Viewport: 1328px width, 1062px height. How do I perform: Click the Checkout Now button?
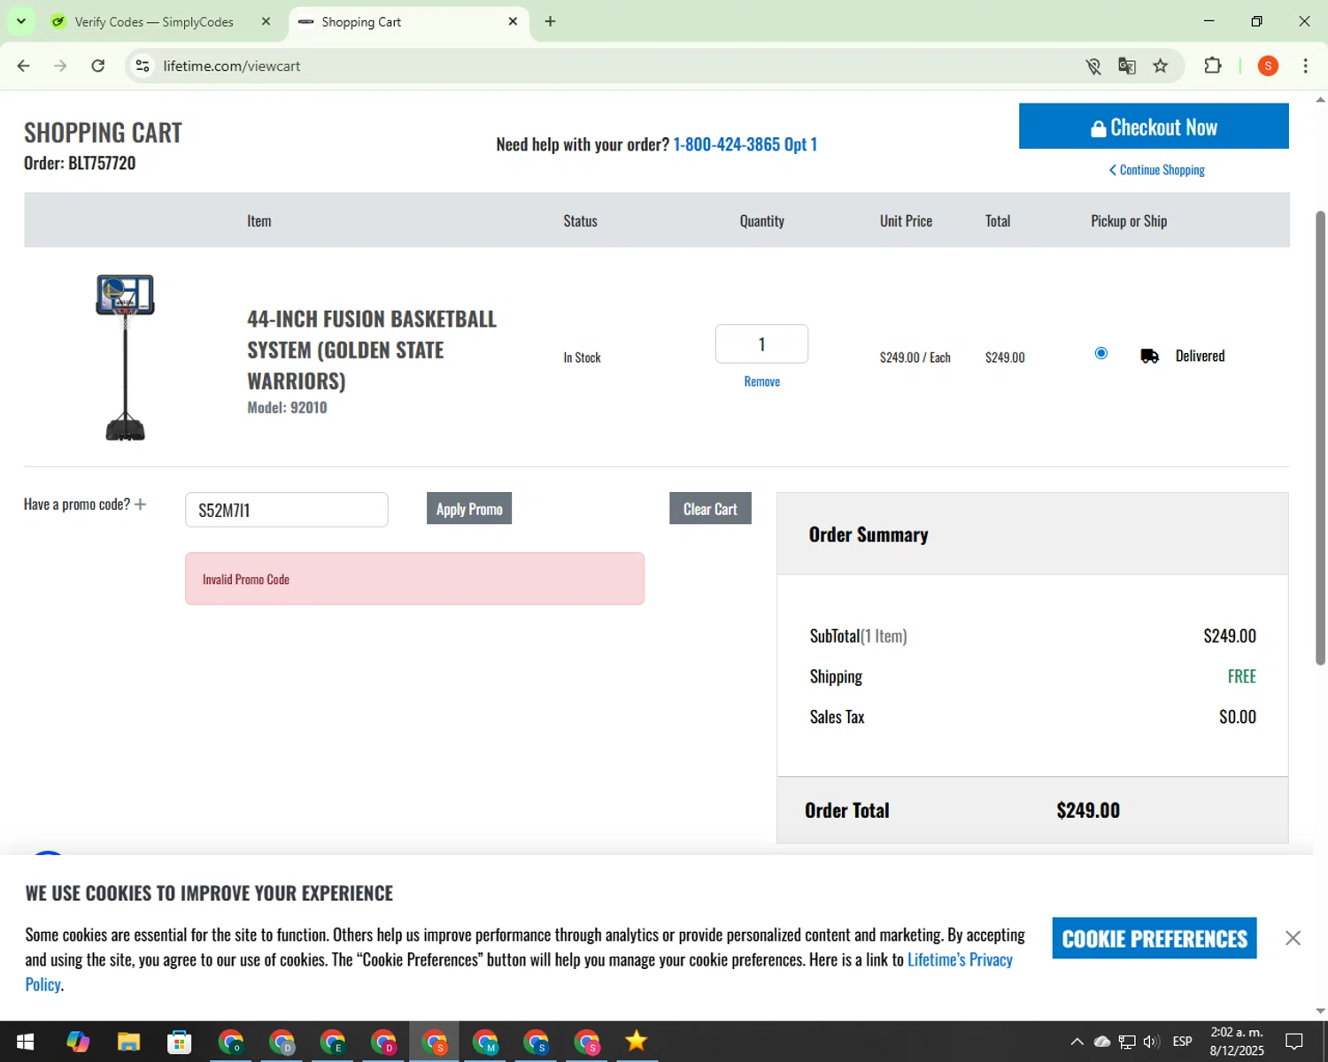(x=1154, y=127)
